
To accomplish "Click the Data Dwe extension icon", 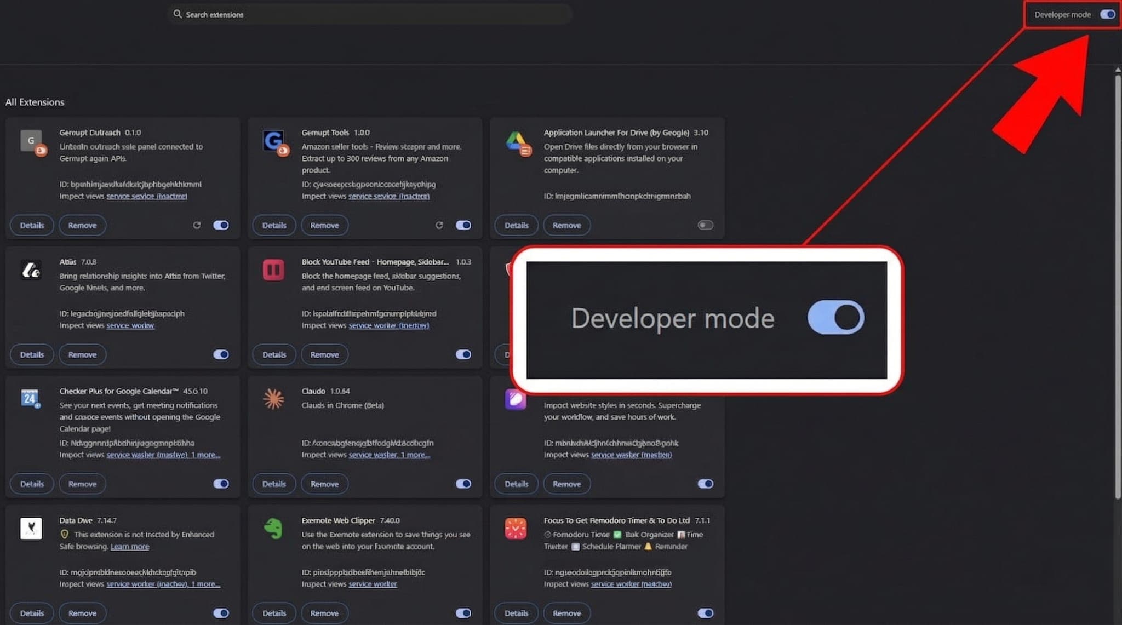I will point(31,528).
